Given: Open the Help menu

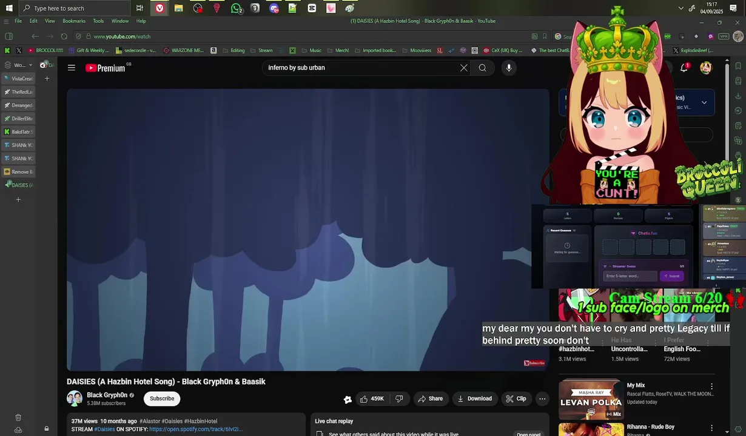Looking at the screenshot, I should click(141, 21).
